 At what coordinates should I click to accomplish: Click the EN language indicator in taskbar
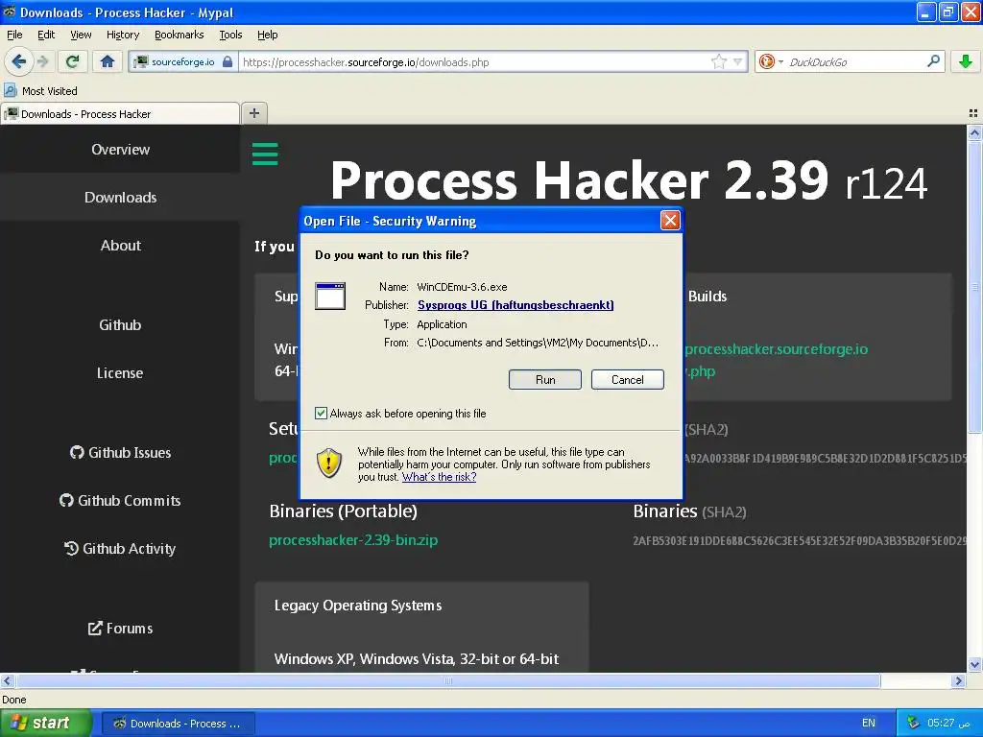coord(868,723)
